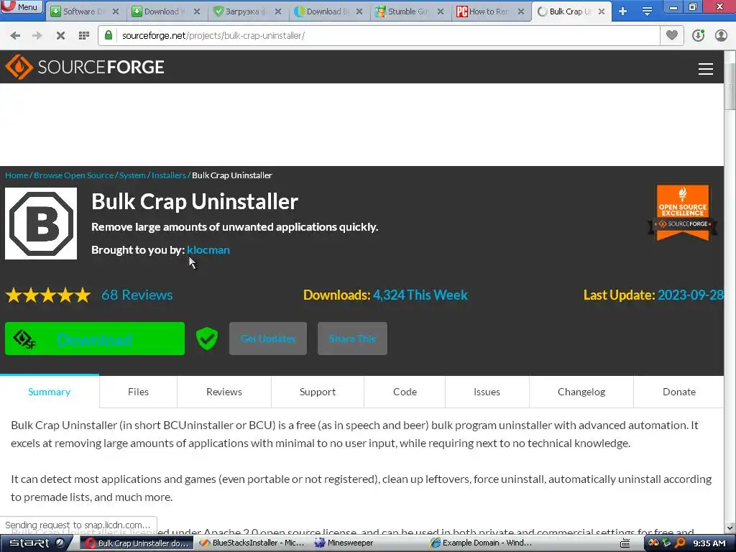
Task: Click the Share This button
Action: (x=352, y=339)
